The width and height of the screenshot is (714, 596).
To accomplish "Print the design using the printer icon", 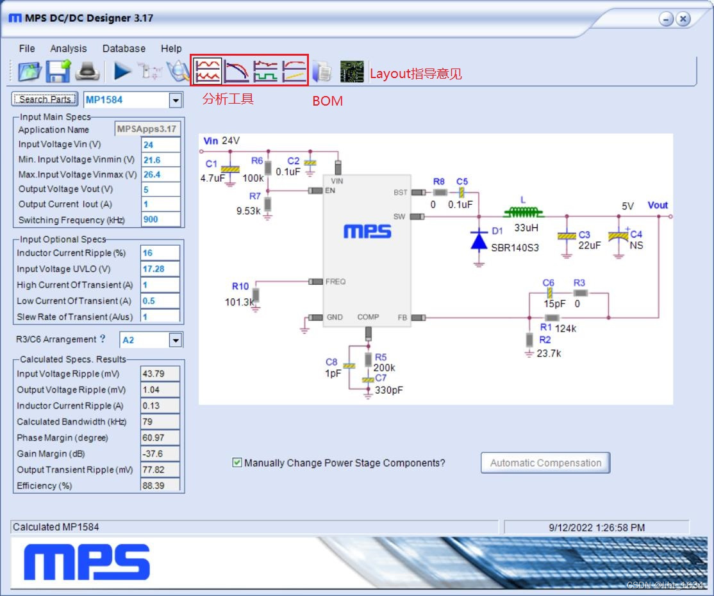I will point(87,72).
